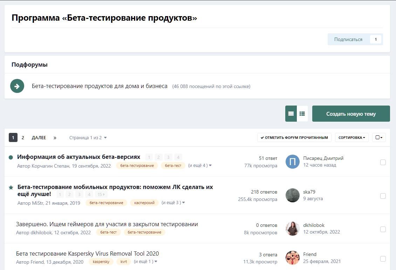Click unread dot for Информация об актуальных бета-версиях
This screenshot has width=396, height=270.
(11, 157)
